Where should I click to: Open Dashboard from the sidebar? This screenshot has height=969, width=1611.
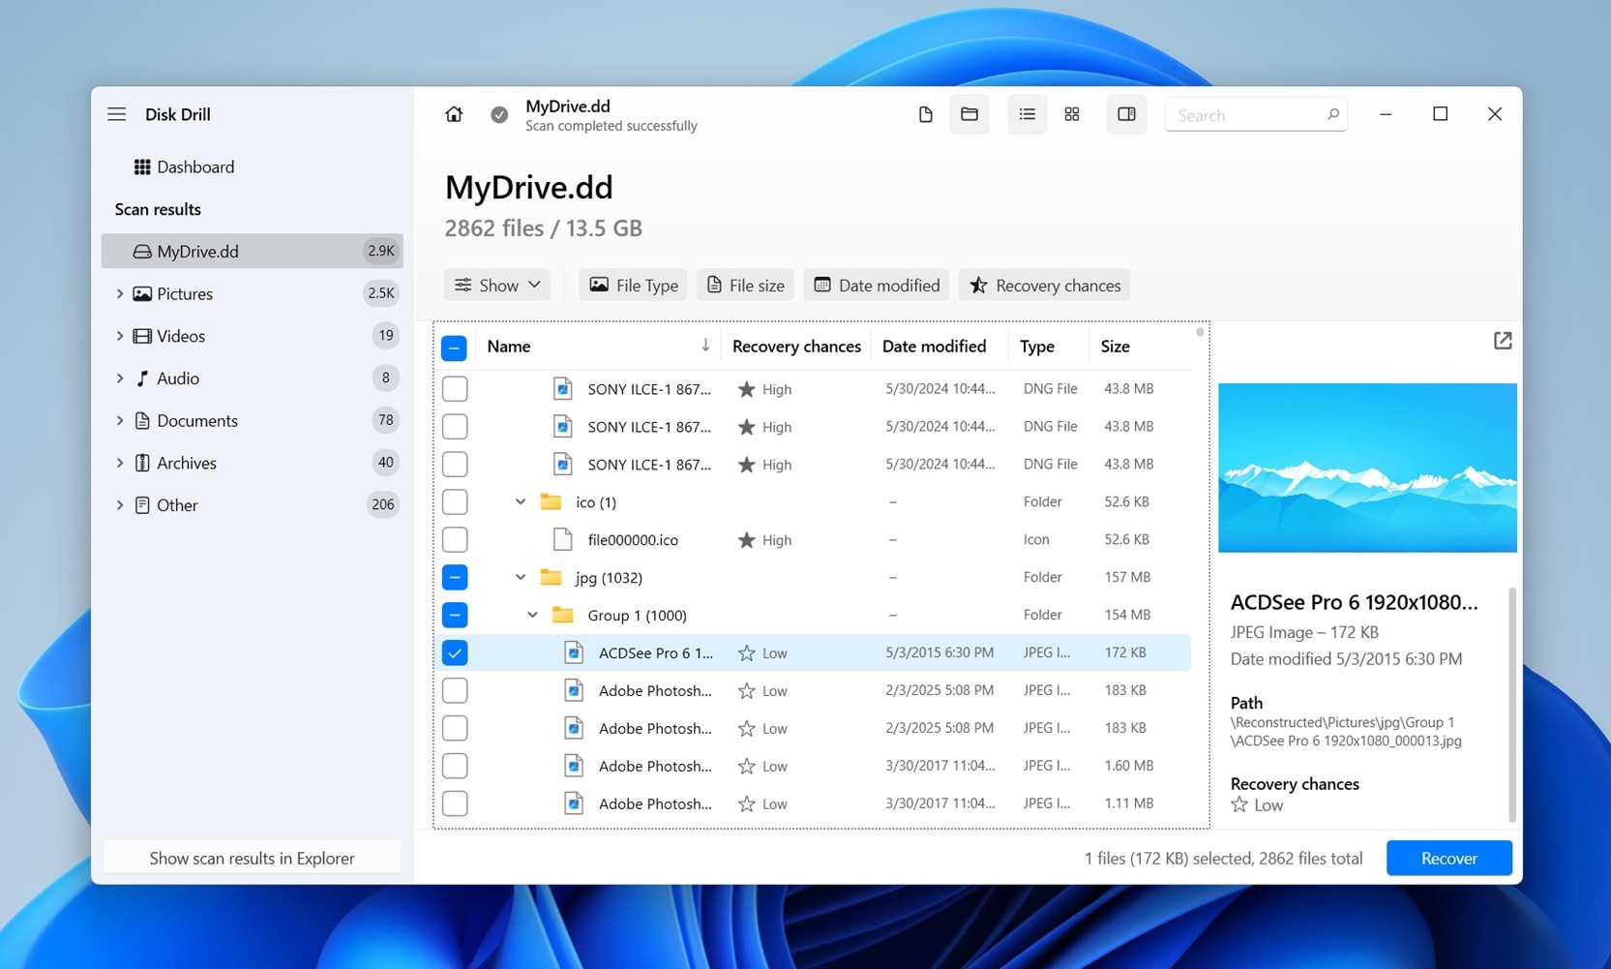click(194, 167)
